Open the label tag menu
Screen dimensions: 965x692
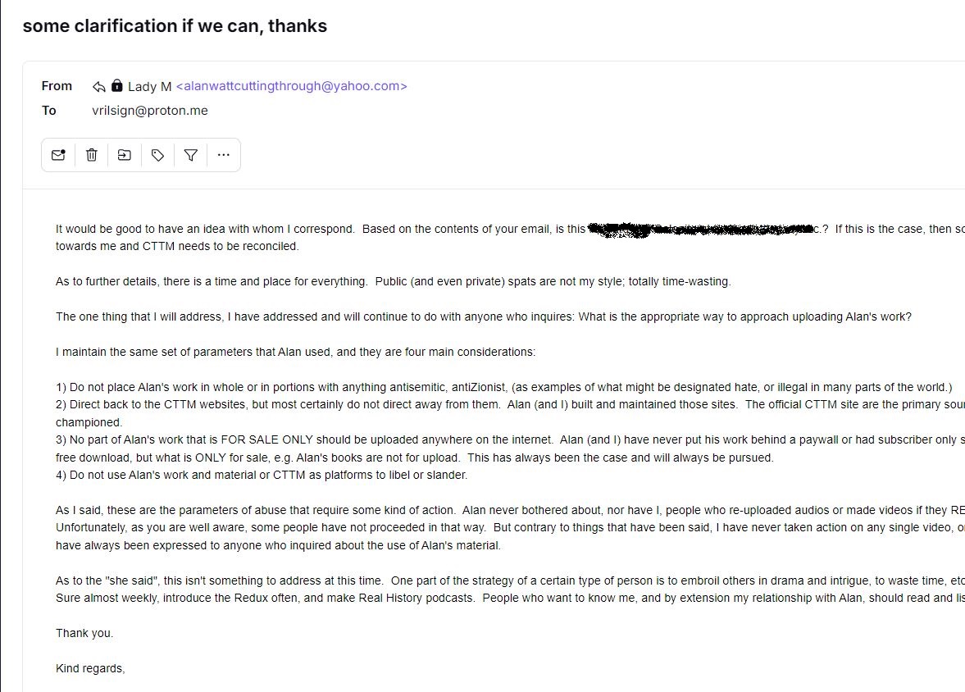pyautogui.click(x=157, y=155)
